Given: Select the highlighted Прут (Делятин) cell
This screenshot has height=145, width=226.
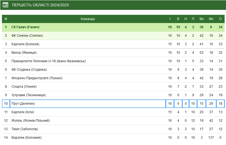Looking at the screenshot, I should 88,104.
